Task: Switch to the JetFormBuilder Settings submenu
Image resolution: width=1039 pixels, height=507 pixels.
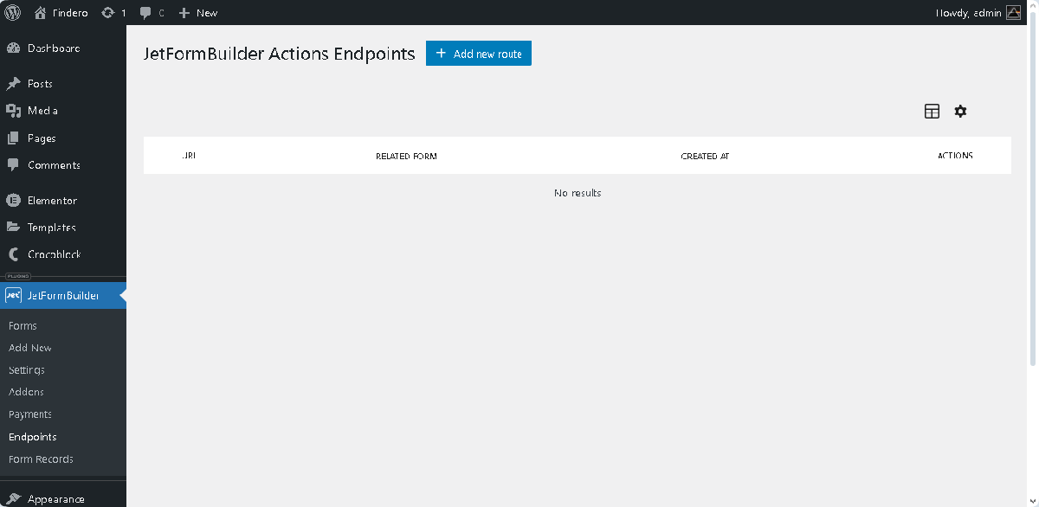Action: click(26, 369)
